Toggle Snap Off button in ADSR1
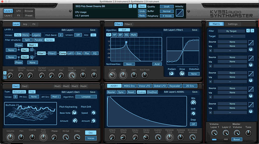 coord(193,124)
